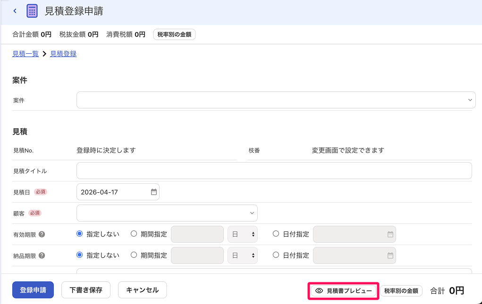Click the 税率別の金額 button in the bottom bar
482x304 pixels.
[x=401, y=291]
